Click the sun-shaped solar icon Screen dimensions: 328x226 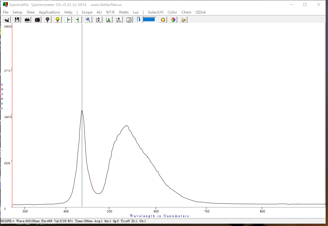click(163, 20)
